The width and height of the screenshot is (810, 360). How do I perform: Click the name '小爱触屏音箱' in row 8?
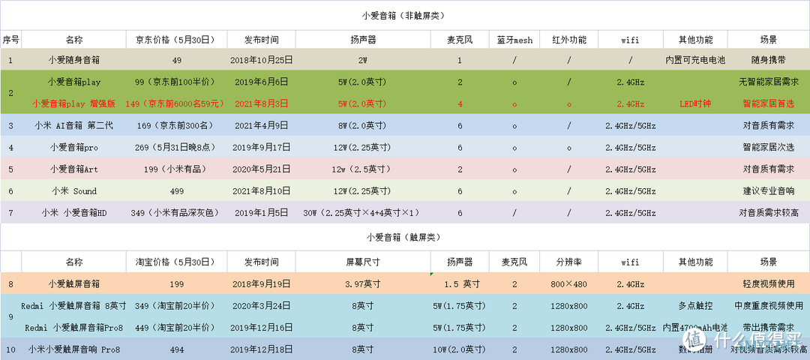coord(74,283)
